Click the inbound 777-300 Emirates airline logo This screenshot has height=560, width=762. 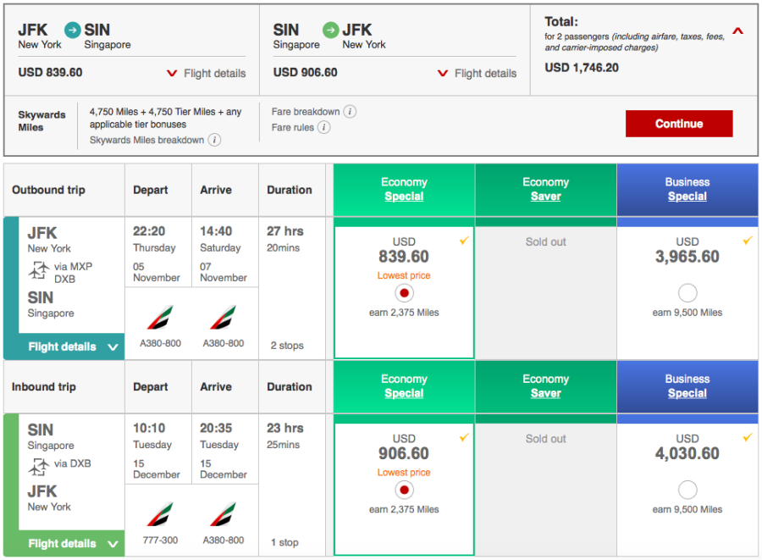click(x=158, y=515)
